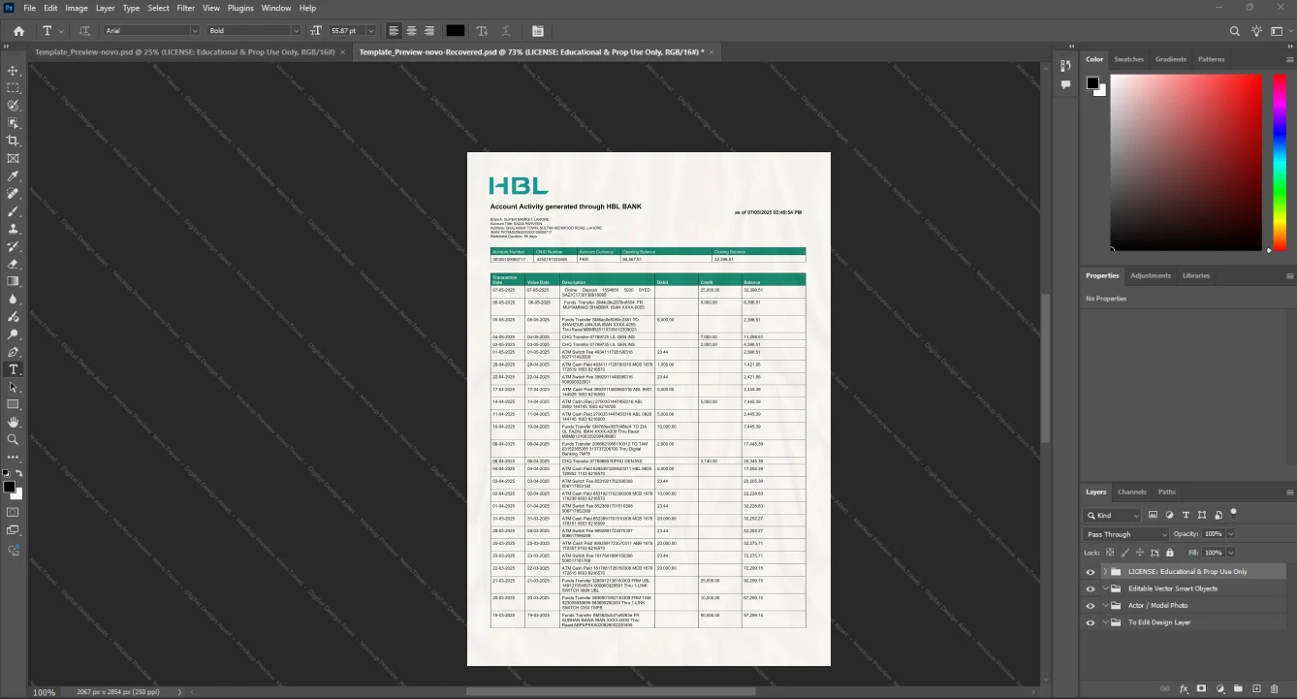Click the foreground color swatch in toolbar
Viewport: 1297px width, 699px height.
(9, 487)
